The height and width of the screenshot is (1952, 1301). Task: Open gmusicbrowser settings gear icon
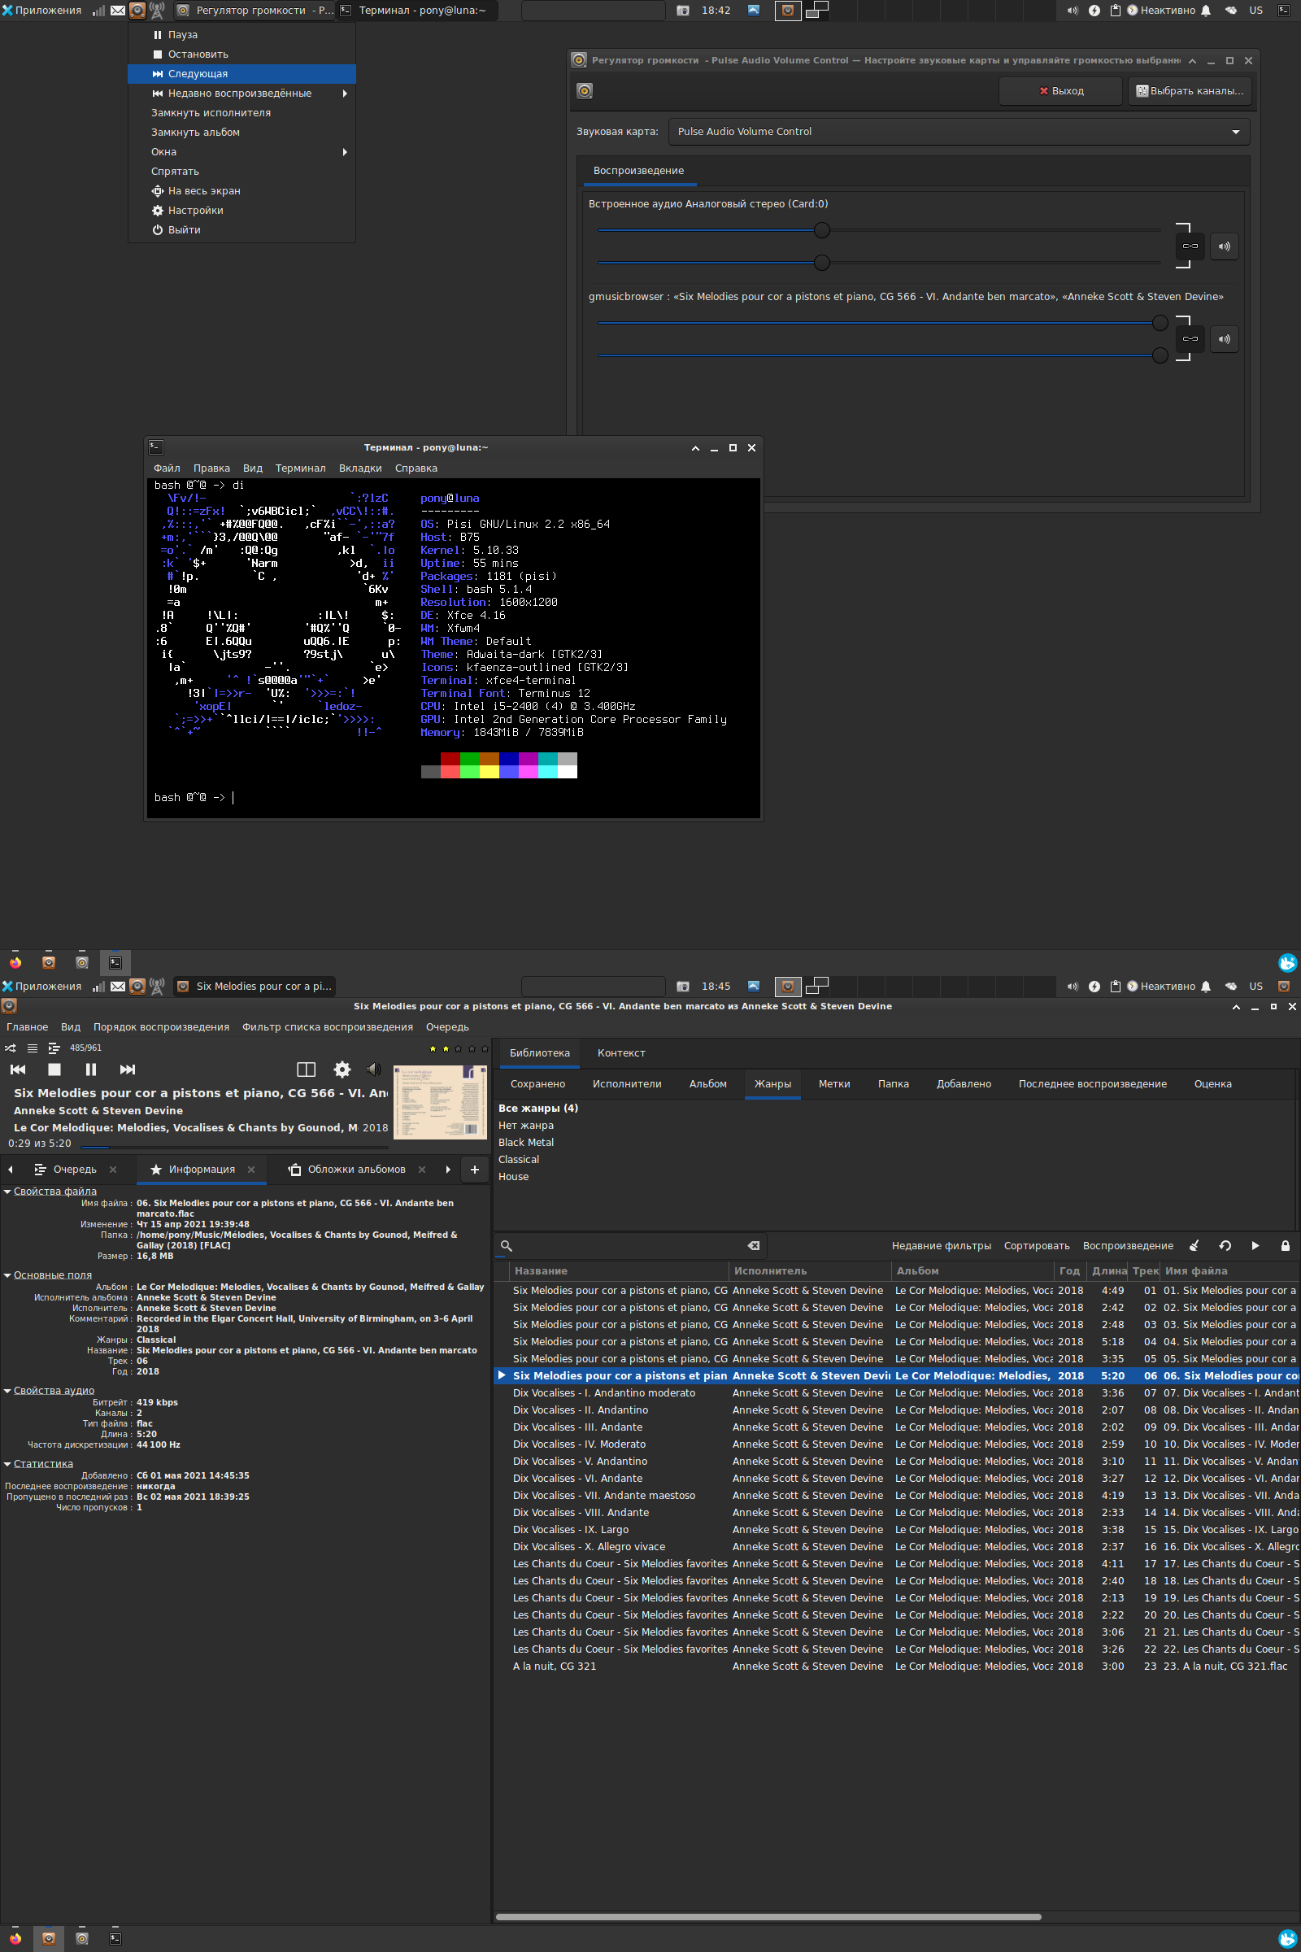tap(342, 1070)
